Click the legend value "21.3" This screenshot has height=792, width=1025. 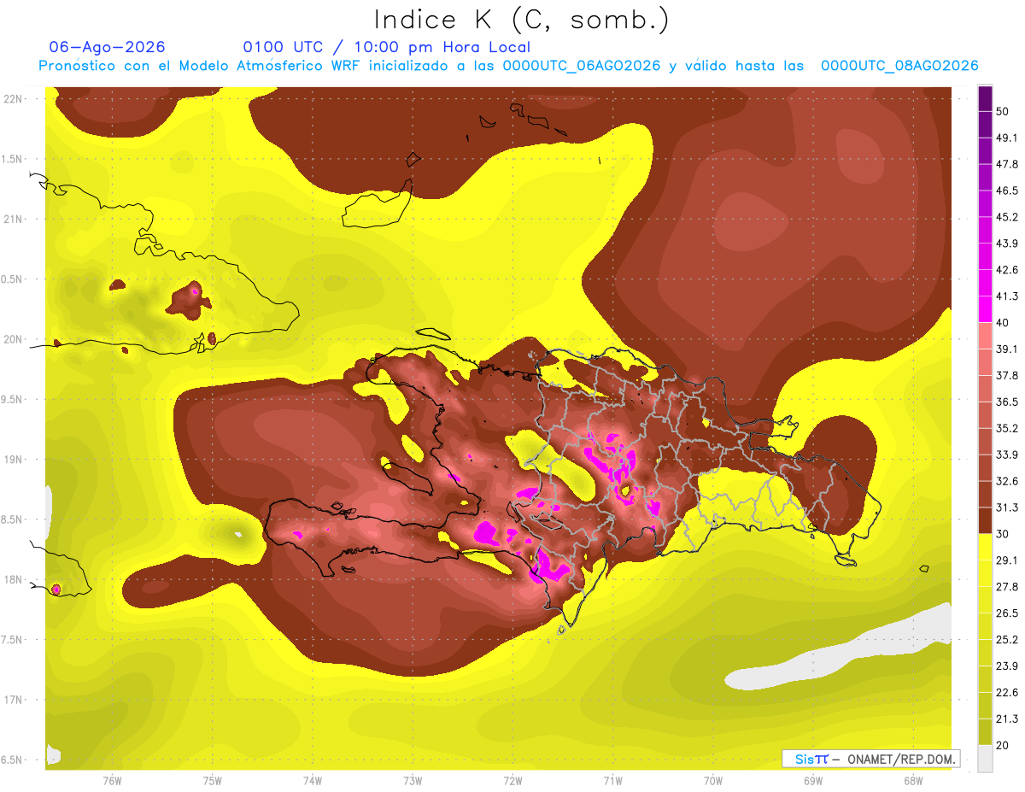coord(1008,719)
